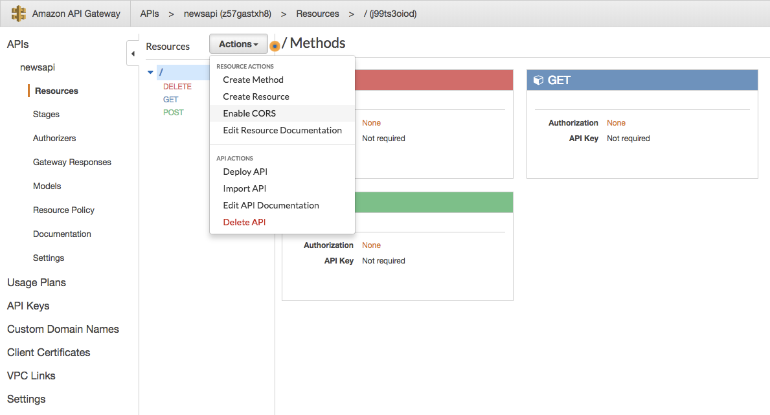Screen dimensions: 770x415
Task: Go to Models in the sidebar
Action: click(47, 186)
